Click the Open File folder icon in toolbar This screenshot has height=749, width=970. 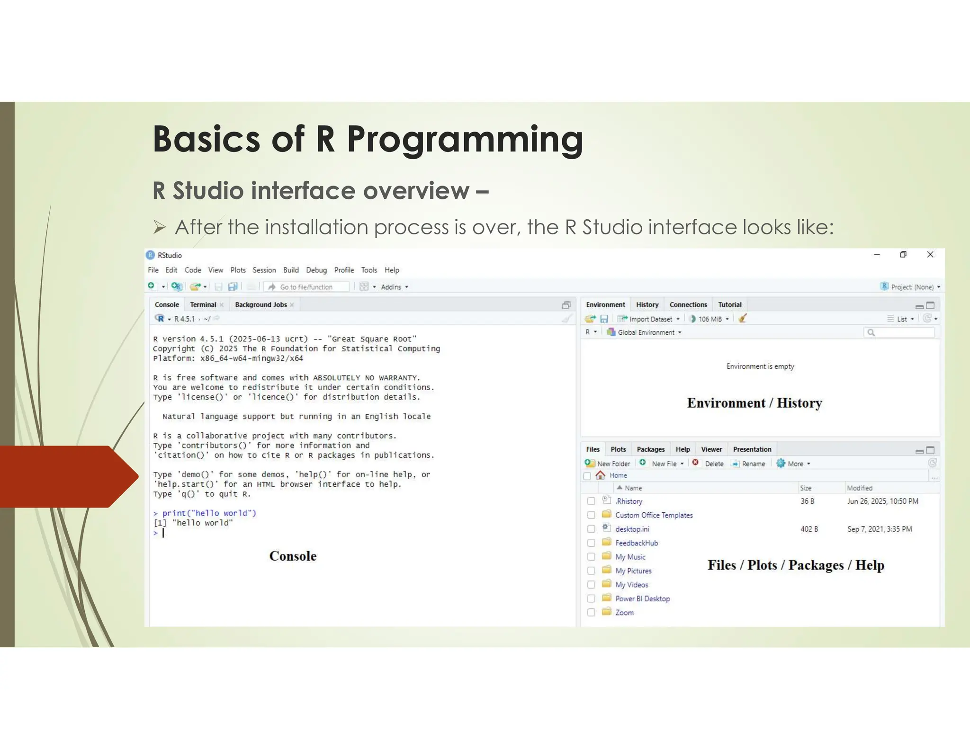click(x=195, y=286)
